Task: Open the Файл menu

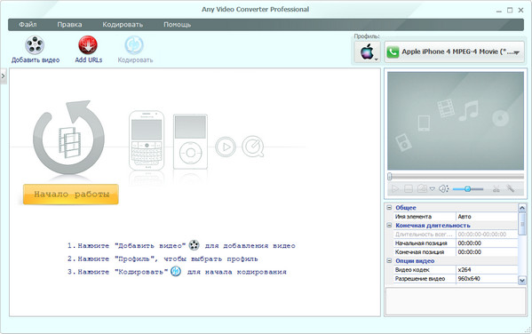Action: pyautogui.click(x=28, y=25)
